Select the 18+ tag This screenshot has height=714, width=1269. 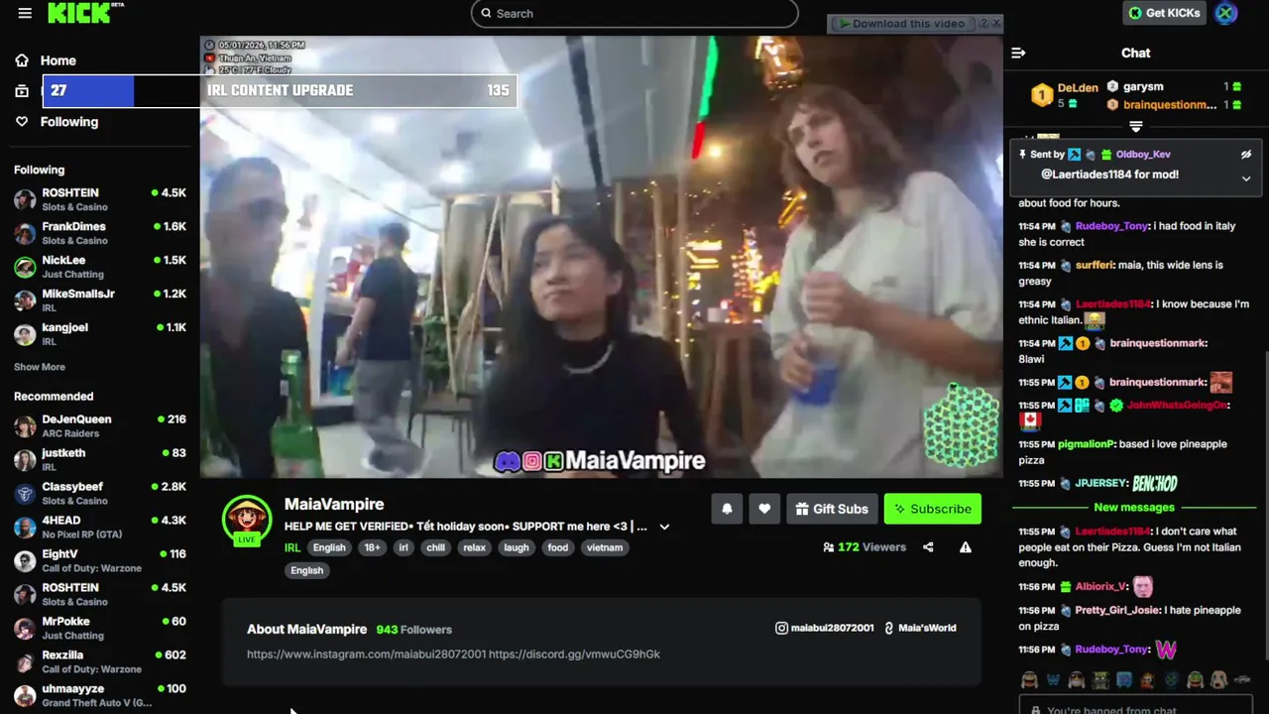click(372, 547)
